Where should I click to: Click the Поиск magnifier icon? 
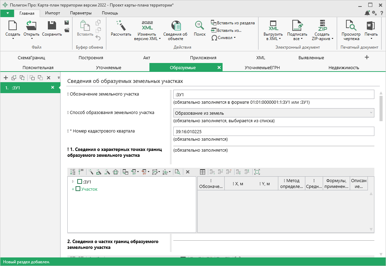(200, 26)
